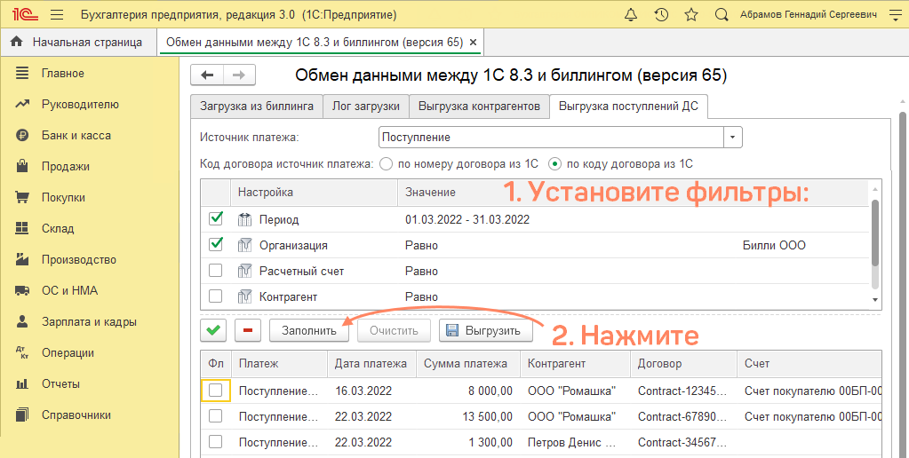This screenshot has height=458, width=909.
Task: Click user name Абрамов Геннадий Сергеевич
Action: point(809,14)
